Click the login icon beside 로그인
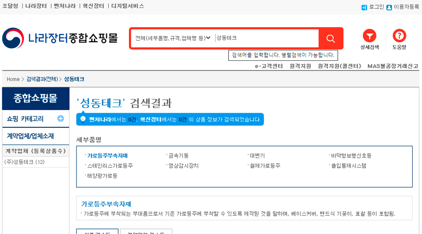Screen dimensions: 422x234 (364, 7)
